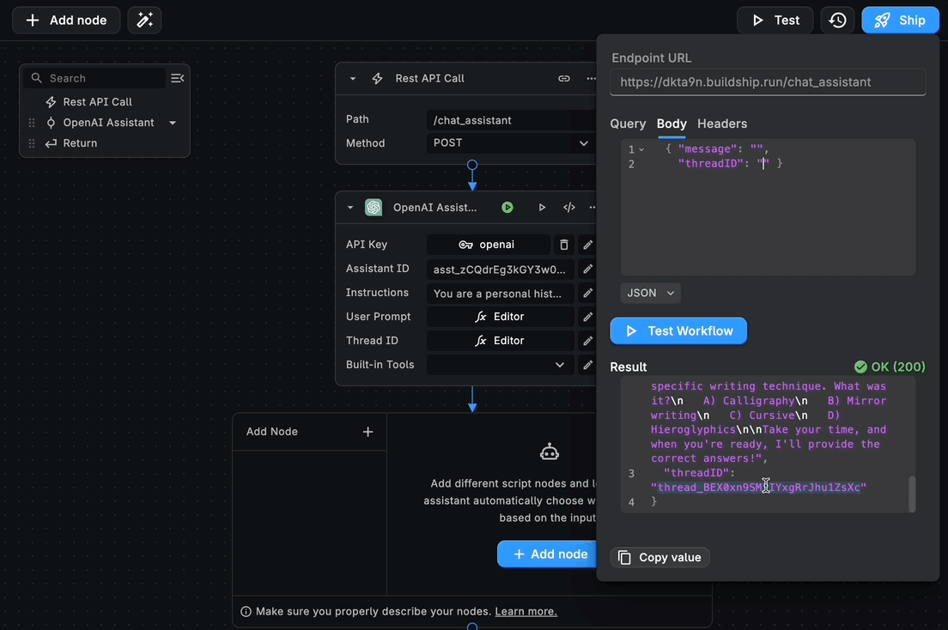The width and height of the screenshot is (948, 630).
Task: Click the AI workflow generator wand icon
Action: [x=144, y=19]
